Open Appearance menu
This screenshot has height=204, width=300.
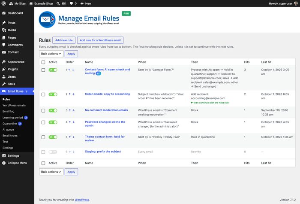(x=17, y=62)
